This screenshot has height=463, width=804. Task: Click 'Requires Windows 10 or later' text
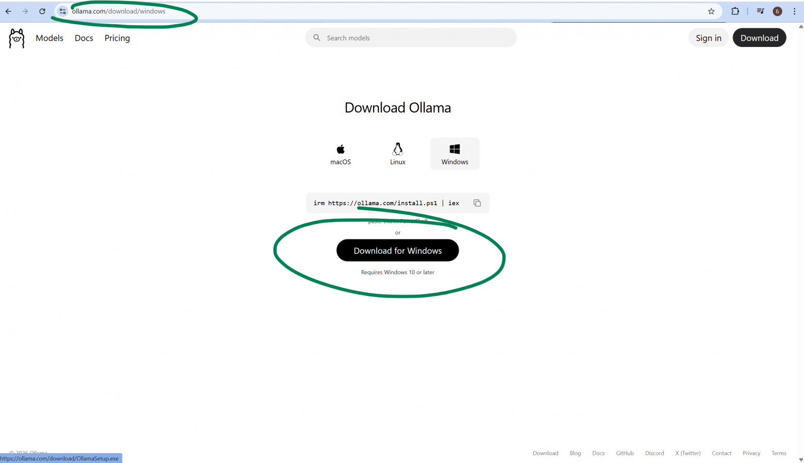tap(397, 272)
